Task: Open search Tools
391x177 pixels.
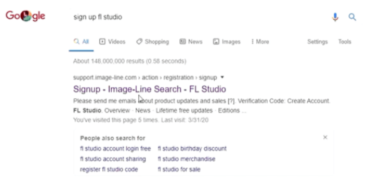Action: [x=345, y=42]
